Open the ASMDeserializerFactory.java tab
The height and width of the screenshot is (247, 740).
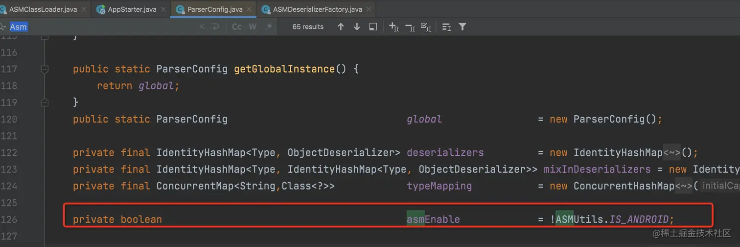tap(317, 9)
